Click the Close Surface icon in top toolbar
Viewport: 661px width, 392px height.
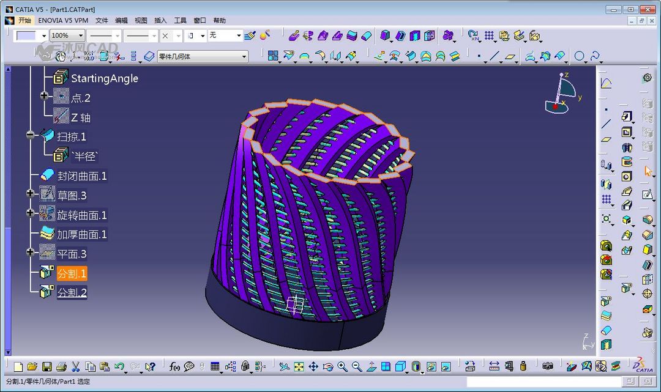(367, 36)
